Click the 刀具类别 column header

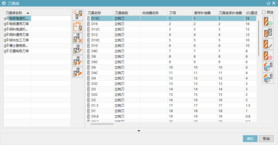point(127,13)
